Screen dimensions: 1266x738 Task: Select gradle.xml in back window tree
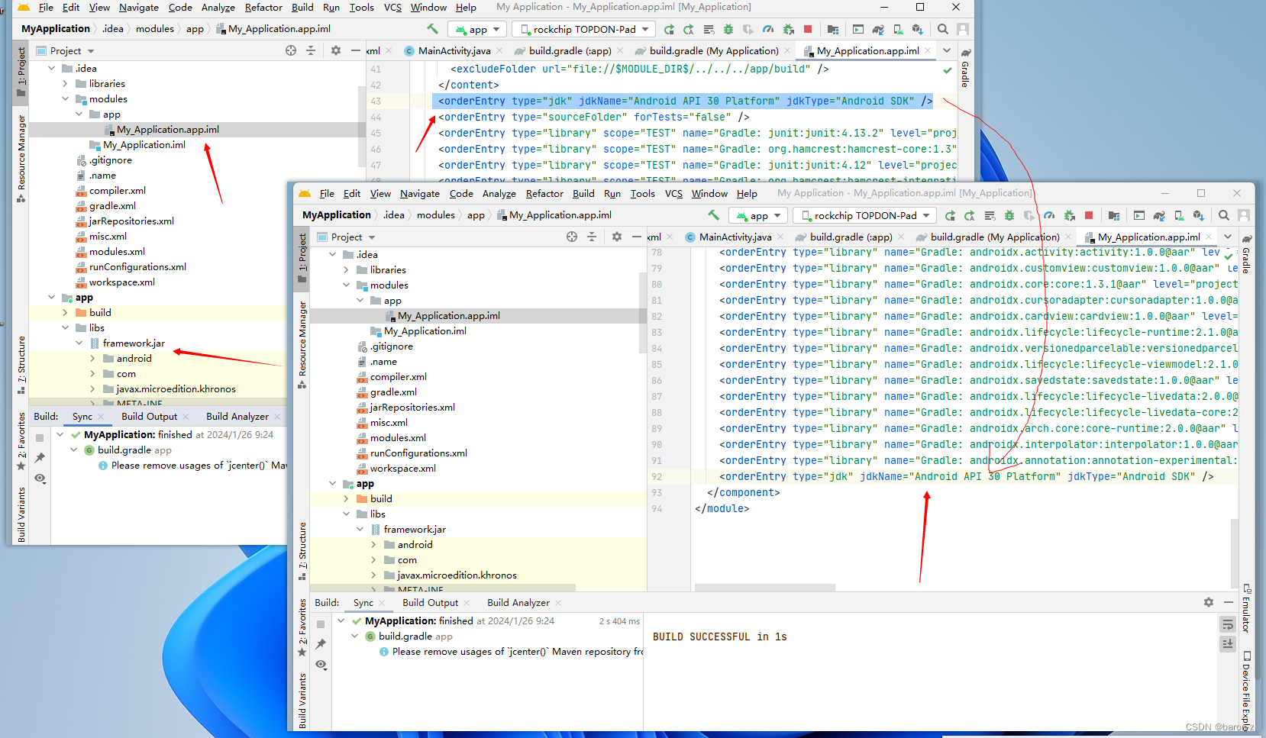(112, 206)
